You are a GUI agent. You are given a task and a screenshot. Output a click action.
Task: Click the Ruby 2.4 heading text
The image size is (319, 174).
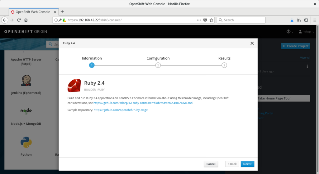94,83
